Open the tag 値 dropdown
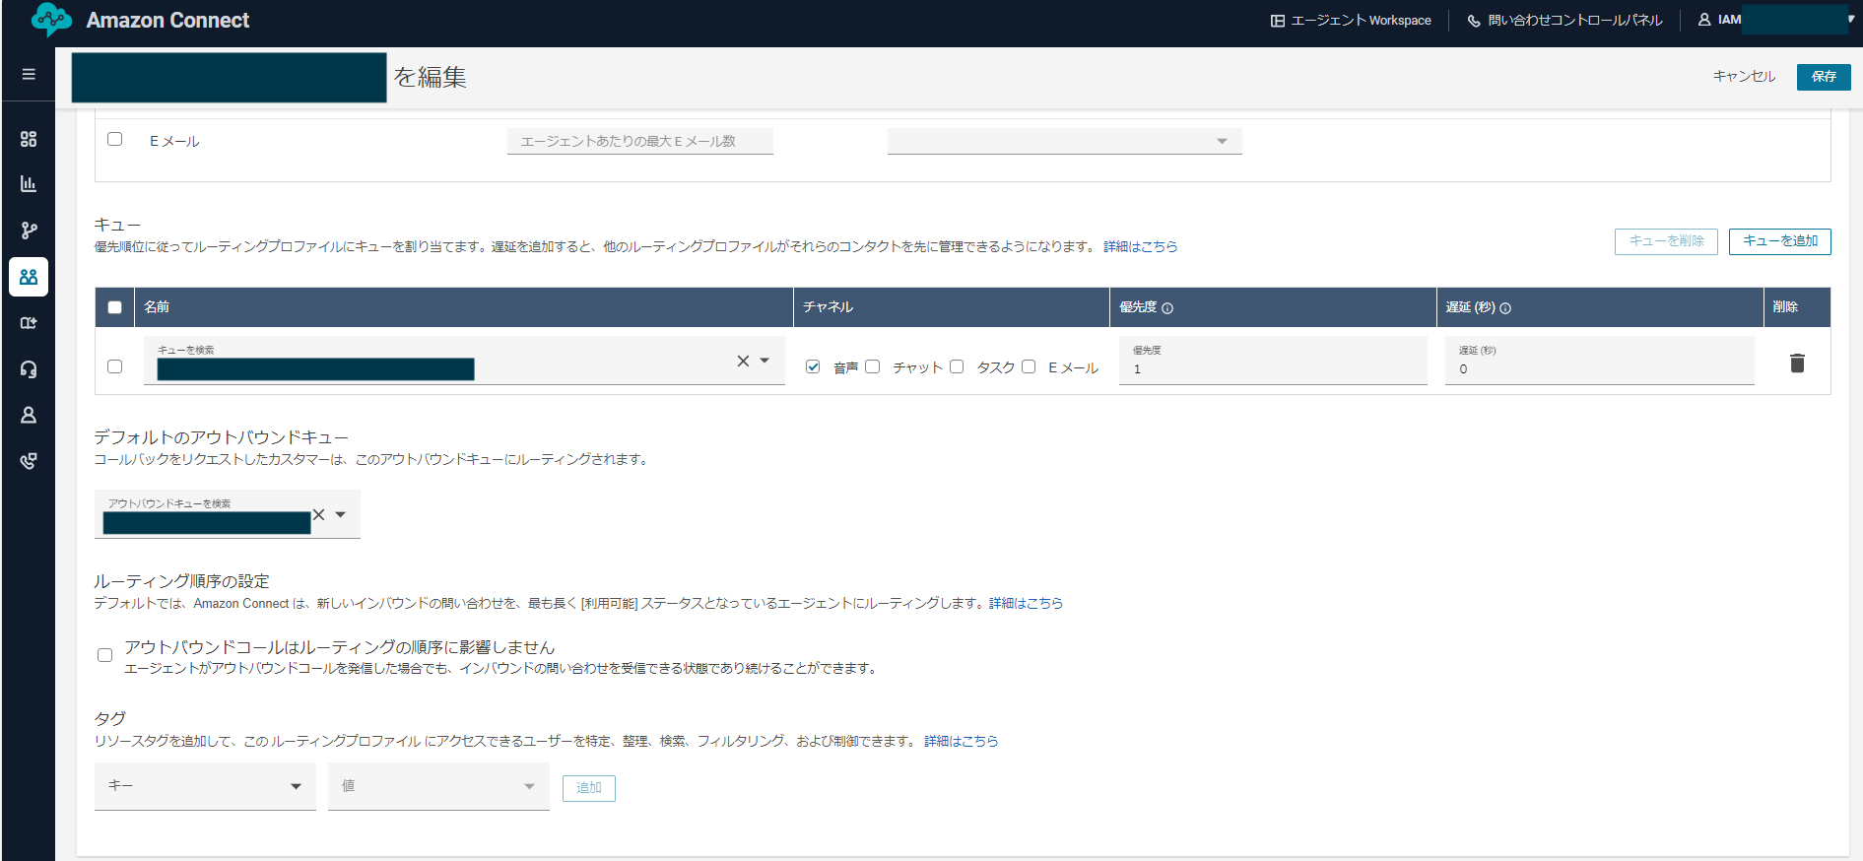Viewport: 1863px width, 861px height. (438, 786)
